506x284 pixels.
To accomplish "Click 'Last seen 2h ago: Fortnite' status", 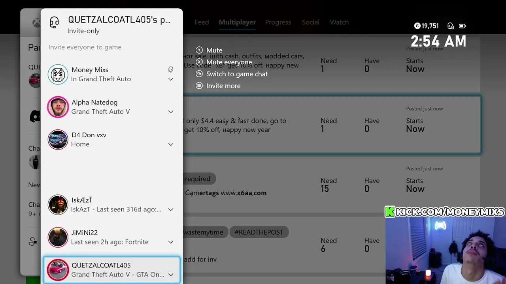I will [110, 242].
